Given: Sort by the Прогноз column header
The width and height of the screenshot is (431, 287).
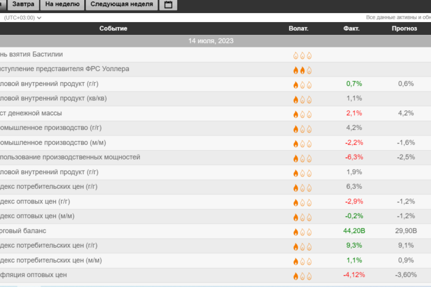Looking at the screenshot, I should (x=405, y=29).
